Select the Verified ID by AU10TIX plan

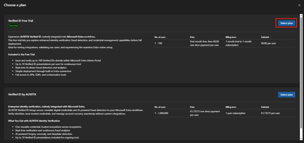pos(286,95)
